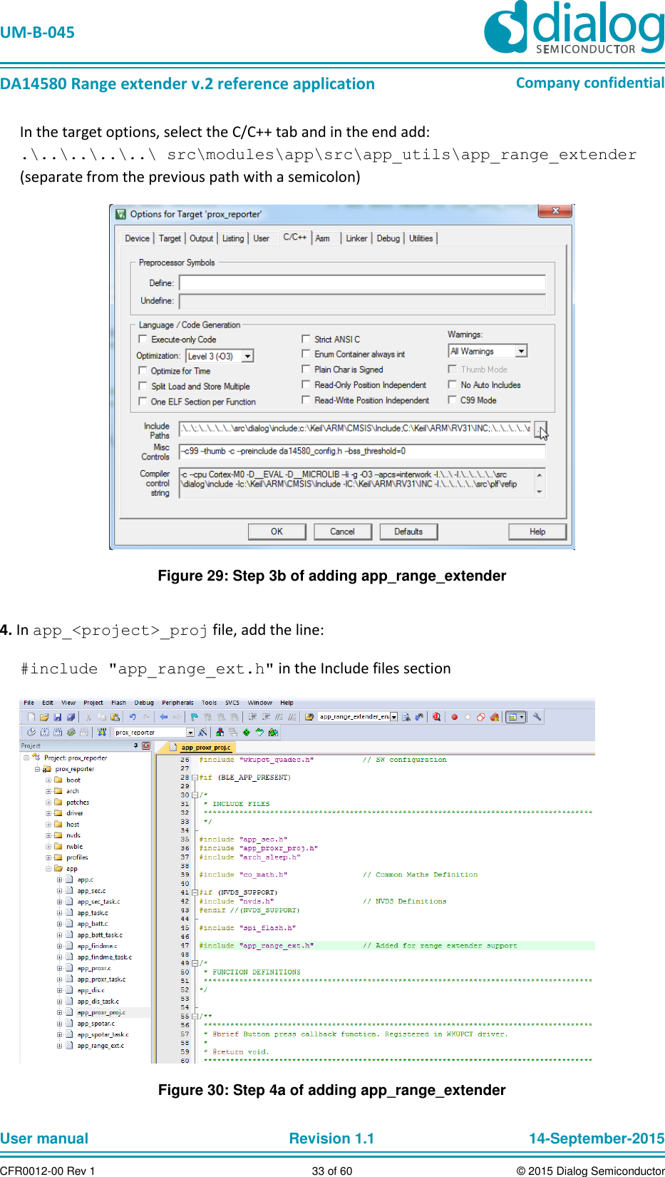Open the Peripherals menu
The image size is (665, 1177).
177,703
